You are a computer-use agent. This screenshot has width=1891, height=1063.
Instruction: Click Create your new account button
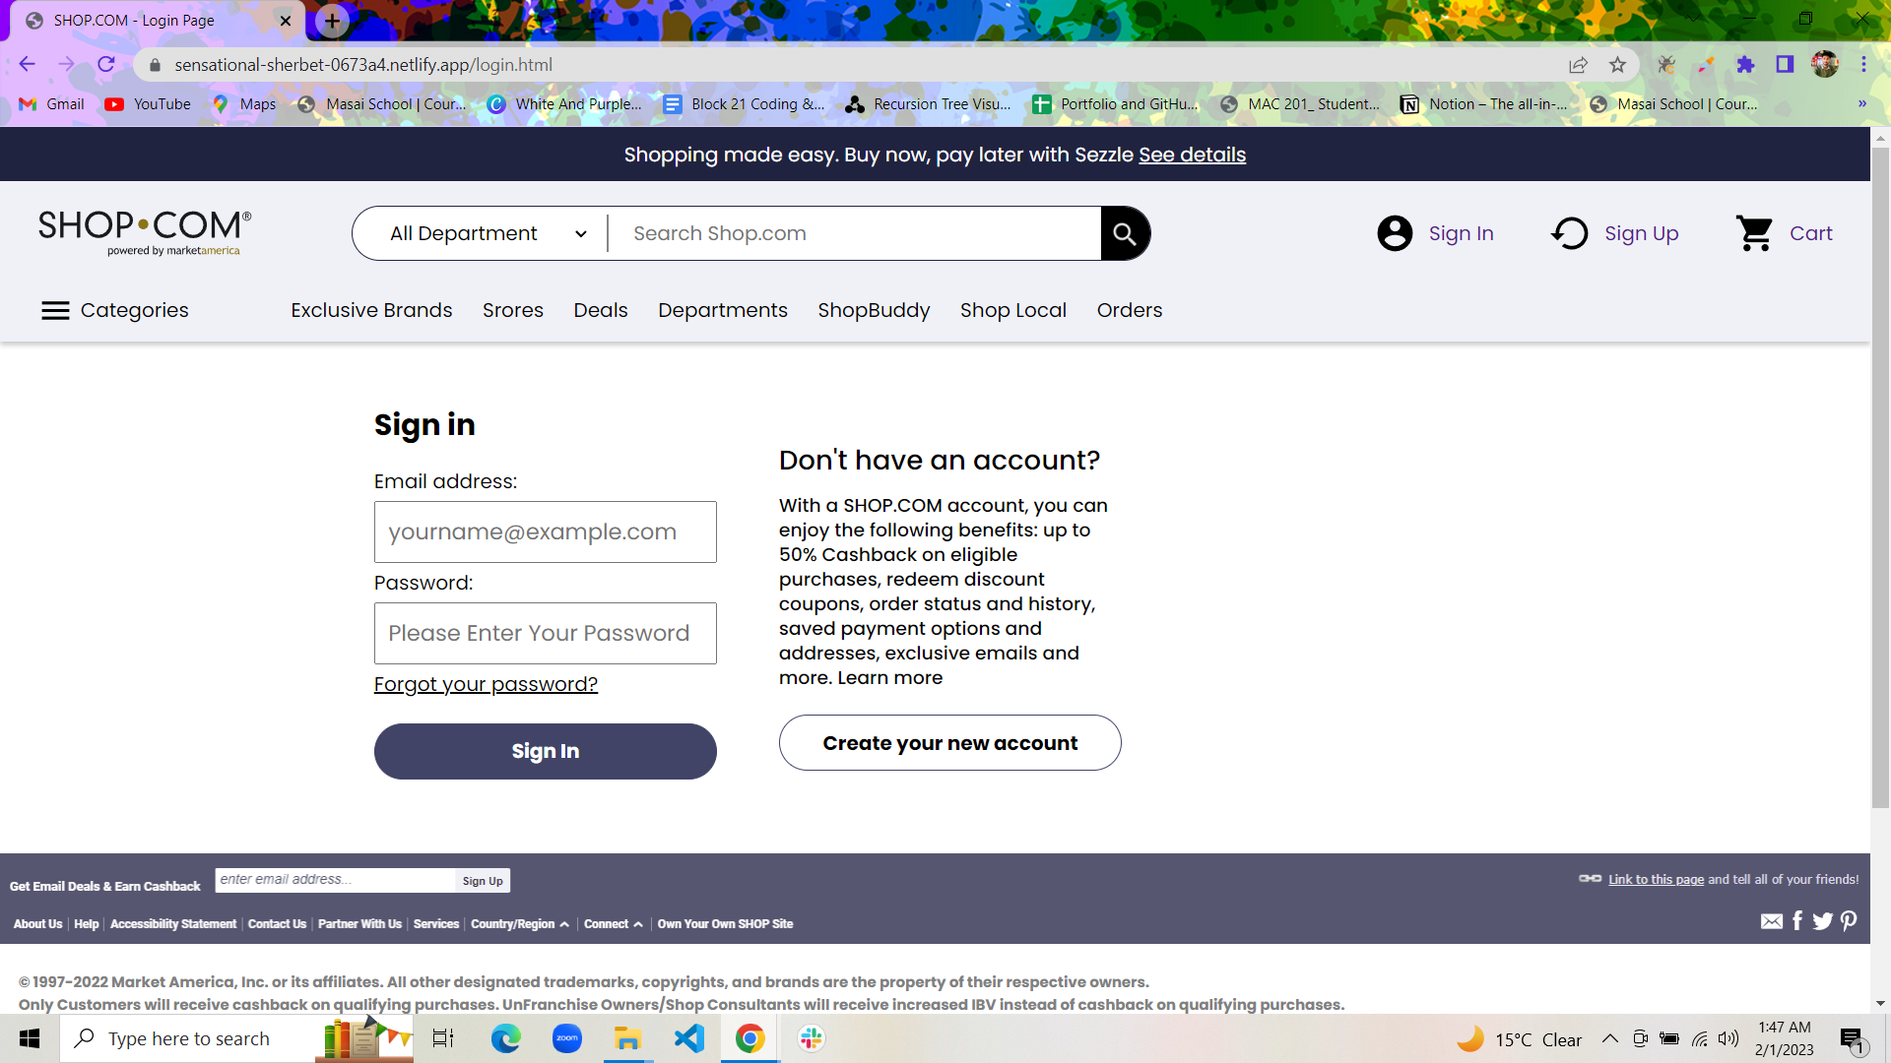coord(950,743)
